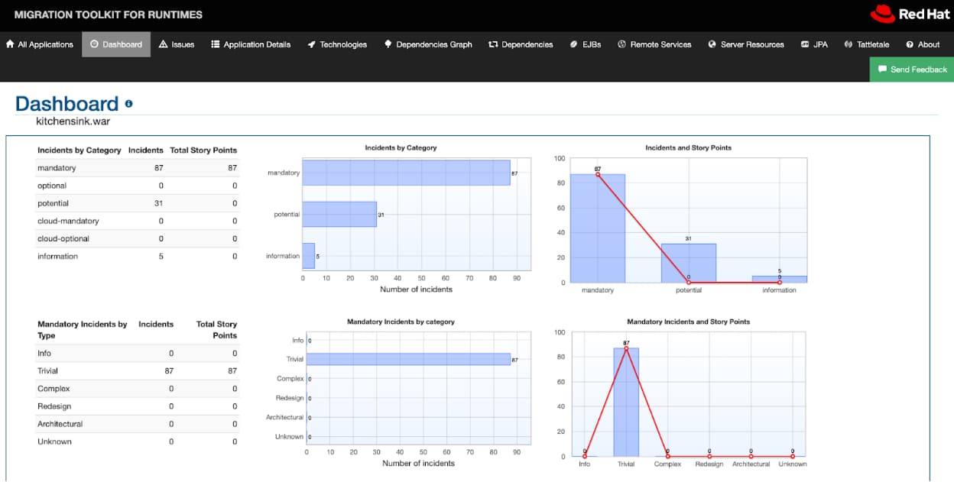Click the information bar in Incidents by Category chart

click(308, 256)
